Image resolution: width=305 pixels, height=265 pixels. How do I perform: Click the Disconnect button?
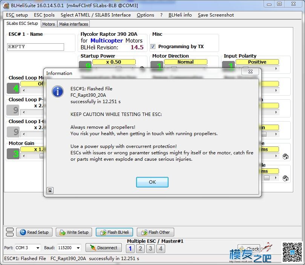pyautogui.click(x=104, y=248)
